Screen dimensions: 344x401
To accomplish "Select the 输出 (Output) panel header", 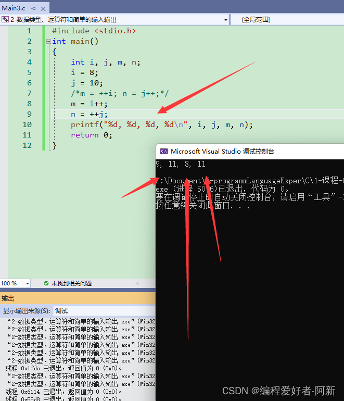I will [78, 298].
